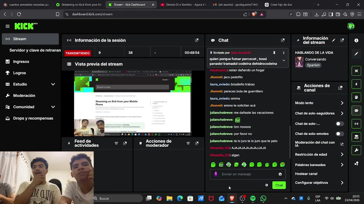Image resolution: width=364 pixels, height=204 pixels.
Task: Click the note page icon in right sidebar
Action: pyautogui.click(x=356, y=97)
